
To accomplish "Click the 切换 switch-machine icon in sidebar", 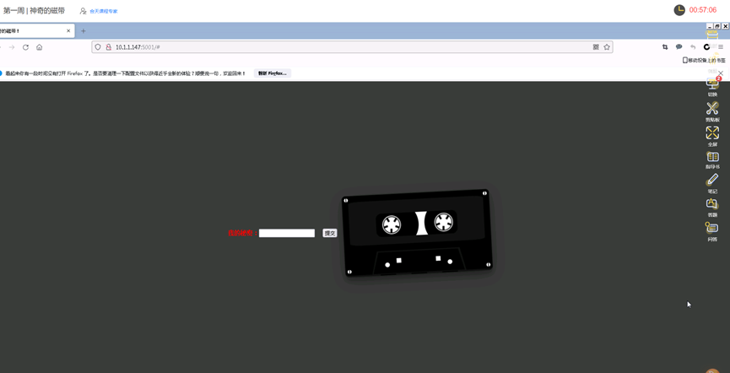I will [x=712, y=84].
